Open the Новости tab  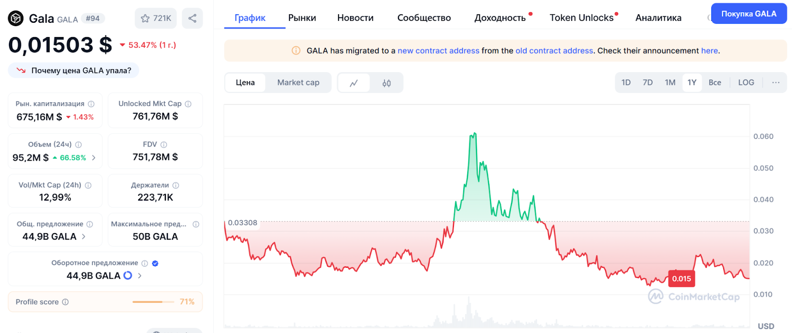[355, 18]
